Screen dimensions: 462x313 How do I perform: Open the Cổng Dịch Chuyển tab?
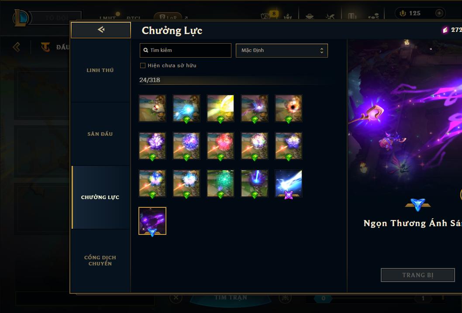(x=100, y=261)
